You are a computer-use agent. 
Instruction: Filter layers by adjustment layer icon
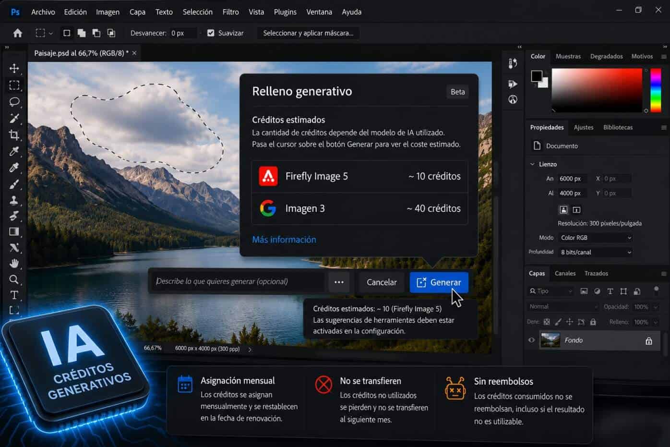click(x=597, y=291)
